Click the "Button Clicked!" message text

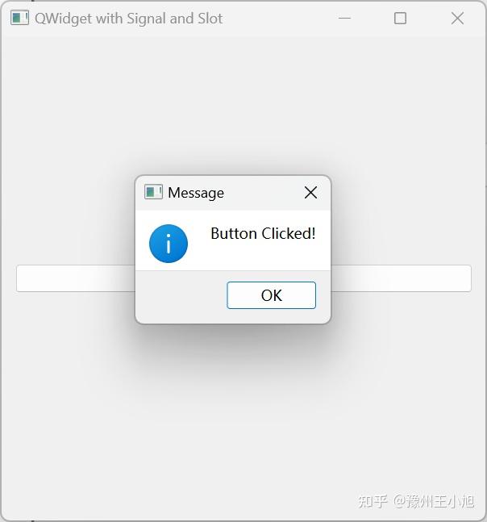click(x=263, y=233)
